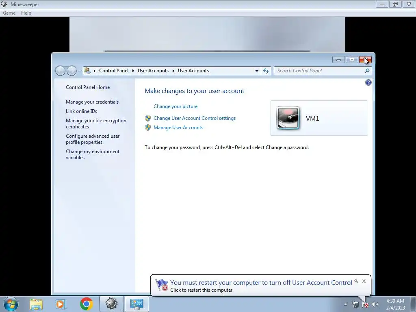416x312 pixels.
Task: Open recent pages dropdown beside navigation arrows
Action: click(80, 71)
